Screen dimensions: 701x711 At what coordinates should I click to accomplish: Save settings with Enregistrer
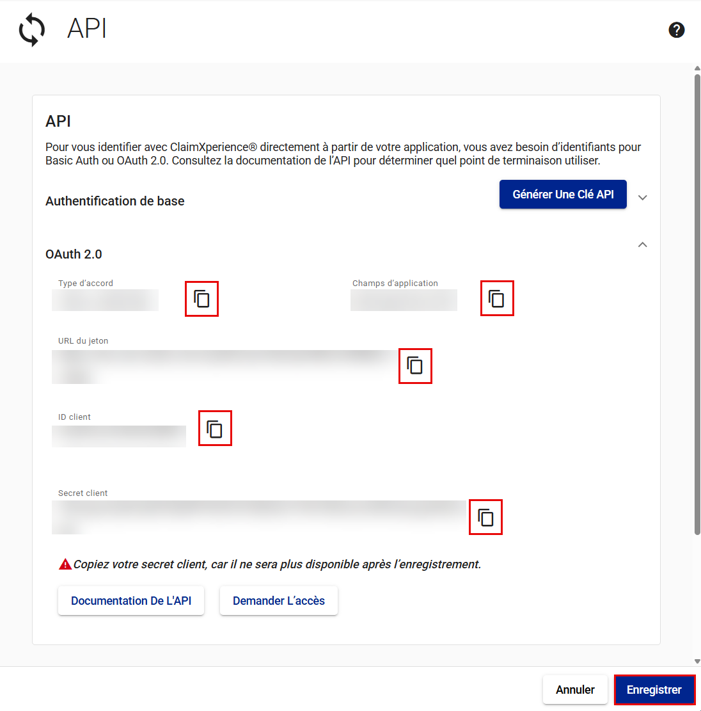[654, 690]
